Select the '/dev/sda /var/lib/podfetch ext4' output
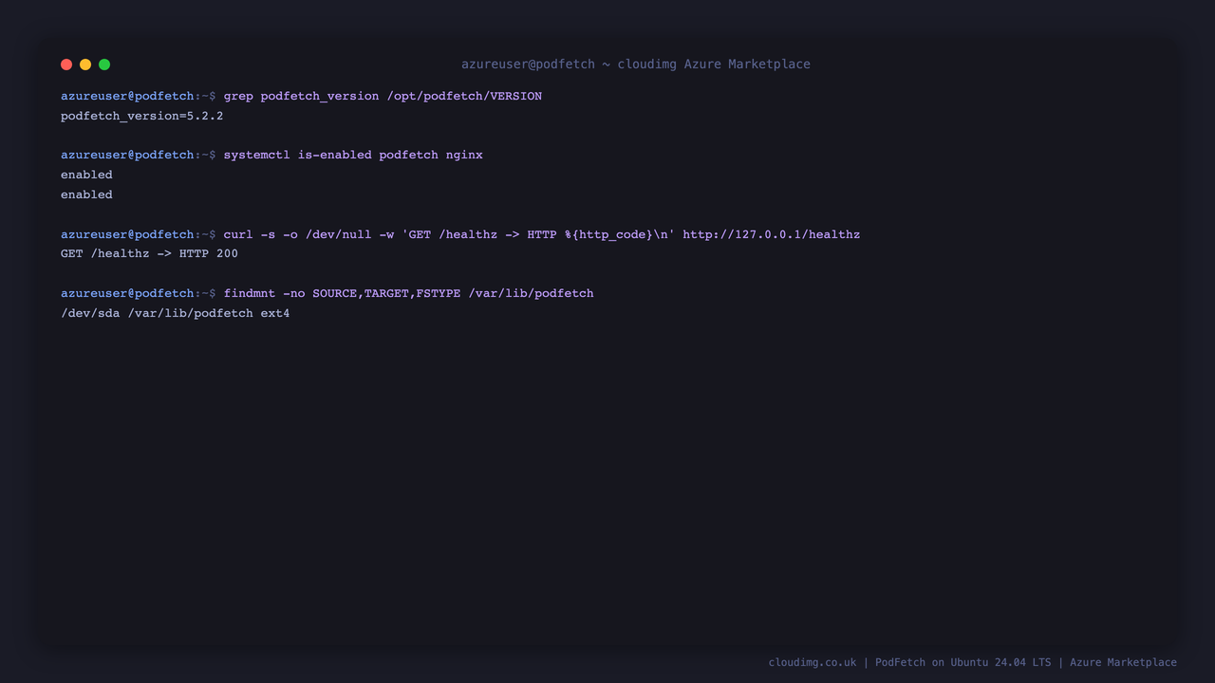This screenshot has height=683, width=1215. pos(176,313)
